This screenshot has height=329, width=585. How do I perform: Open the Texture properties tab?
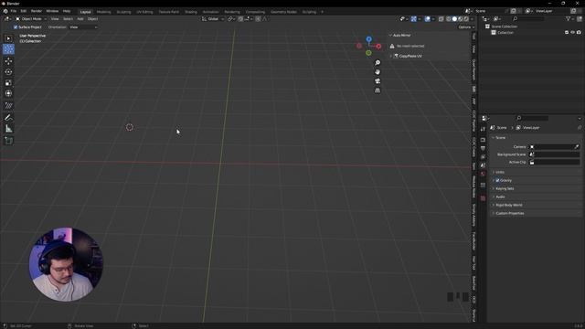click(483, 198)
